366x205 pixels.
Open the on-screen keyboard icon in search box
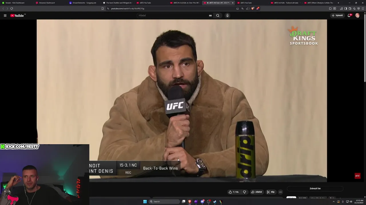[x=210, y=15]
